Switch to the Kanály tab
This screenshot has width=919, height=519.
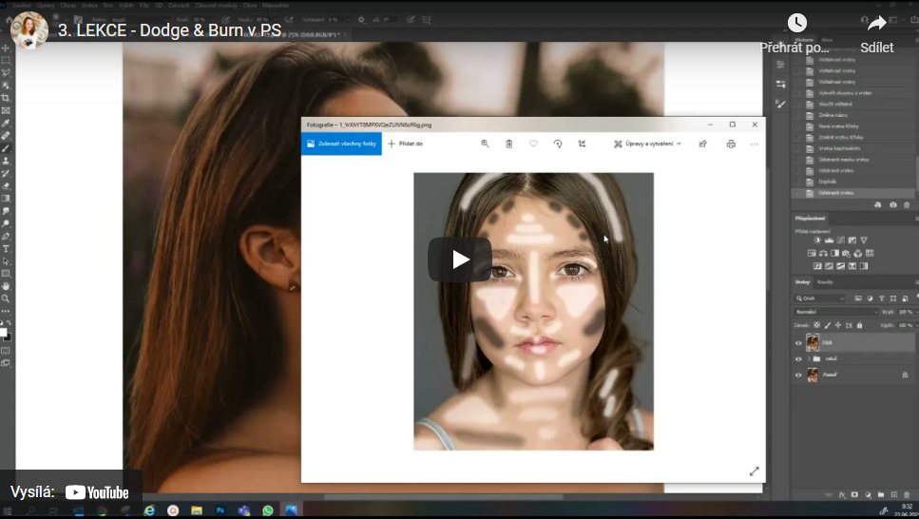(825, 282)
